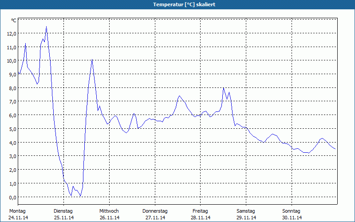Select the Samstag day label
355x222 pixels.
[x=246, y=211]
